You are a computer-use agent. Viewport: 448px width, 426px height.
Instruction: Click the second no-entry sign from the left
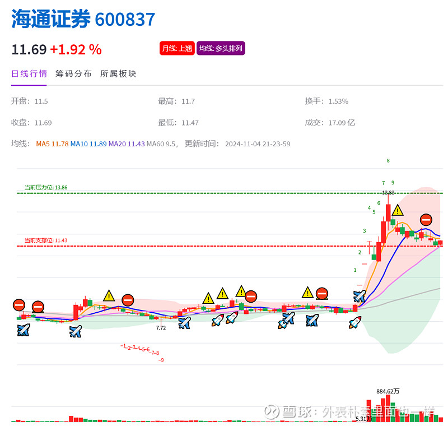pos(38,307)
